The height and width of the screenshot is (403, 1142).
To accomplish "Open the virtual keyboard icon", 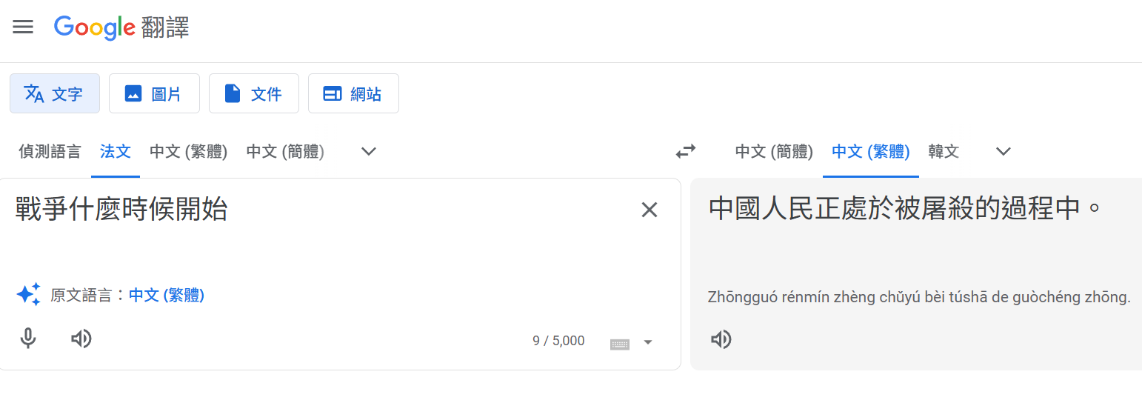I will 620,343.
